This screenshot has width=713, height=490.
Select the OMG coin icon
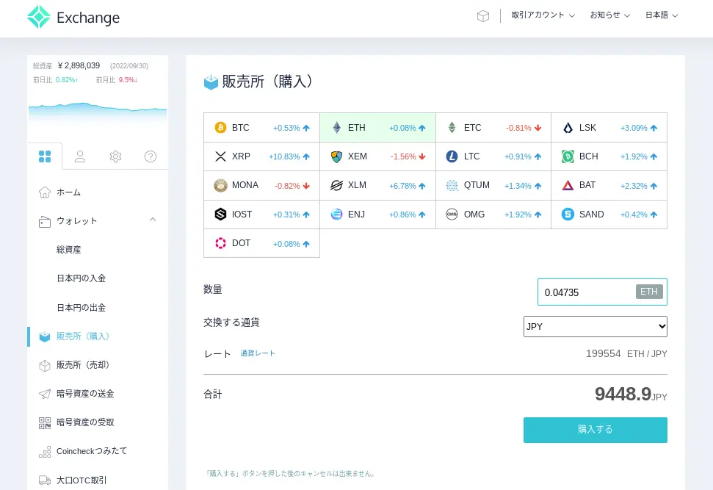(452, 215)
